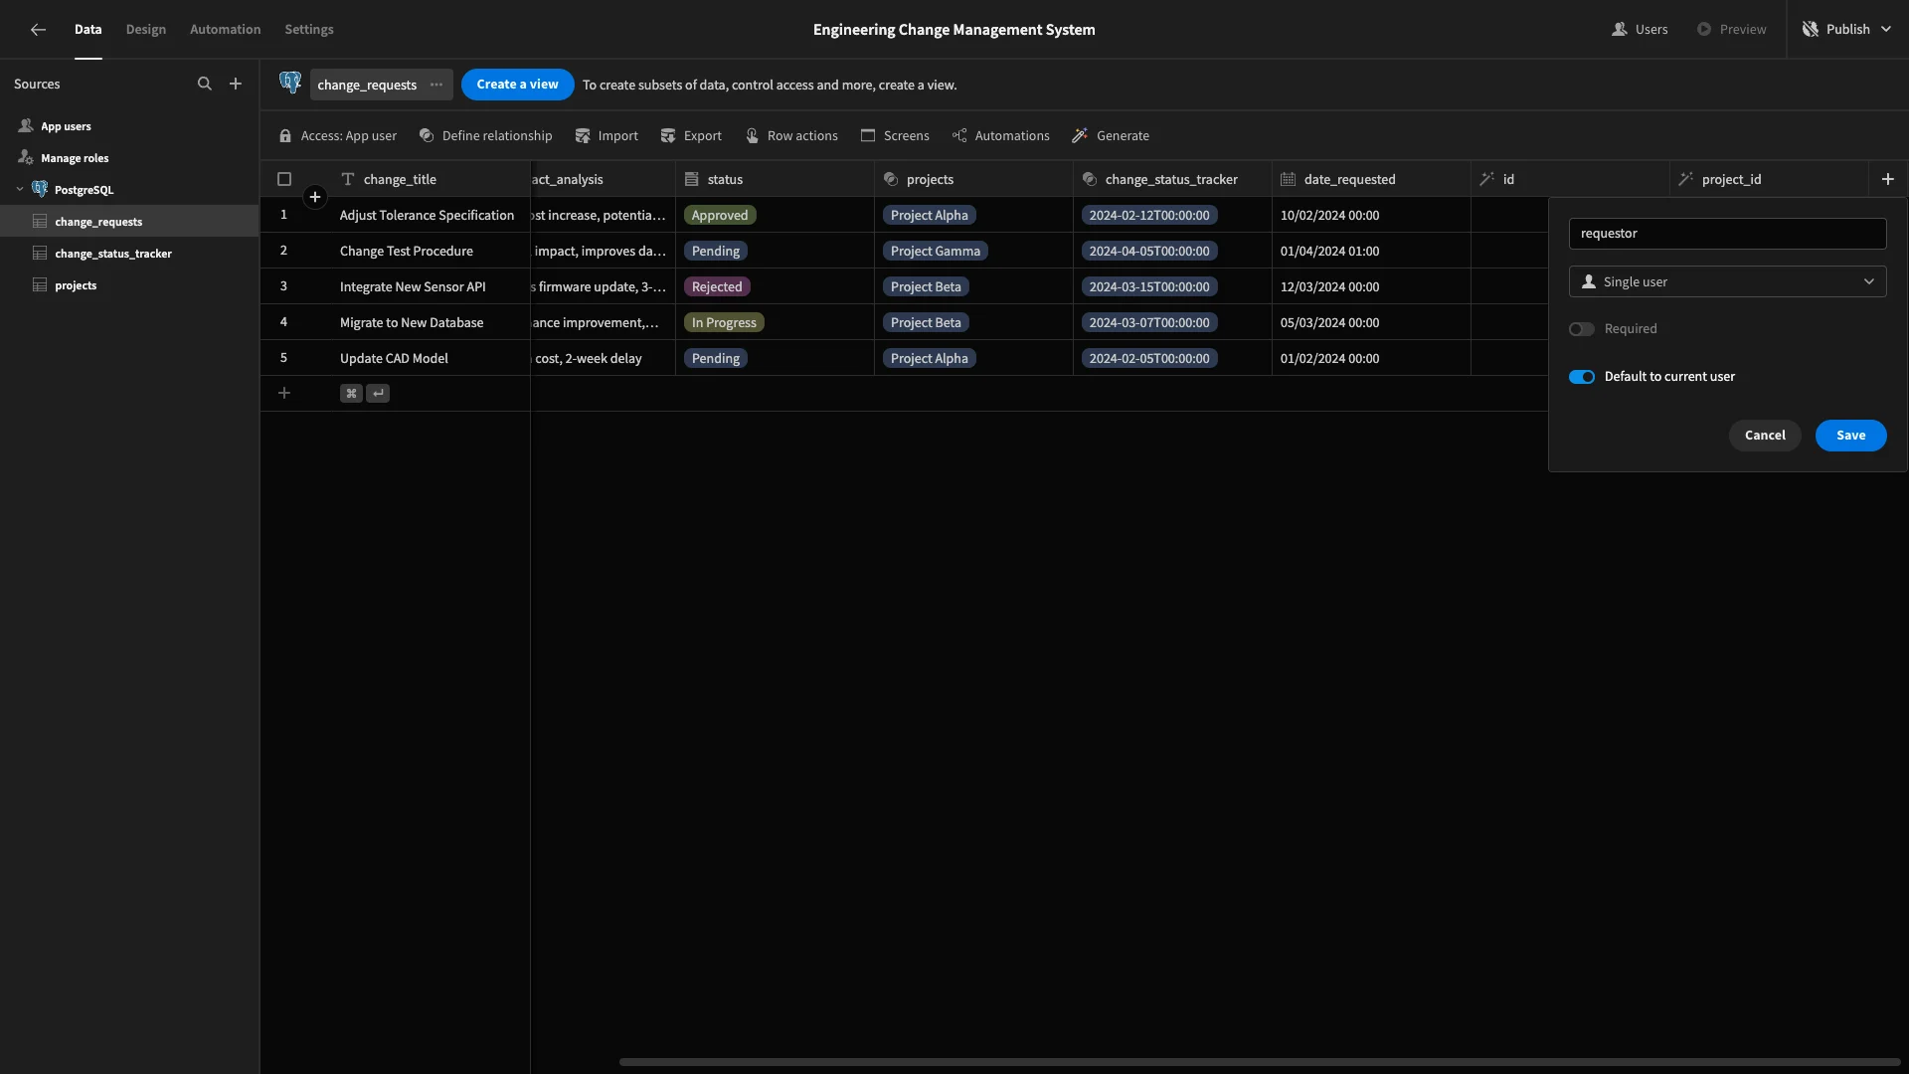The width and height of the screenshot is (1909, 1074).
Task: Expand the Publish dropdown chevron
Action: pos(1886,30)
